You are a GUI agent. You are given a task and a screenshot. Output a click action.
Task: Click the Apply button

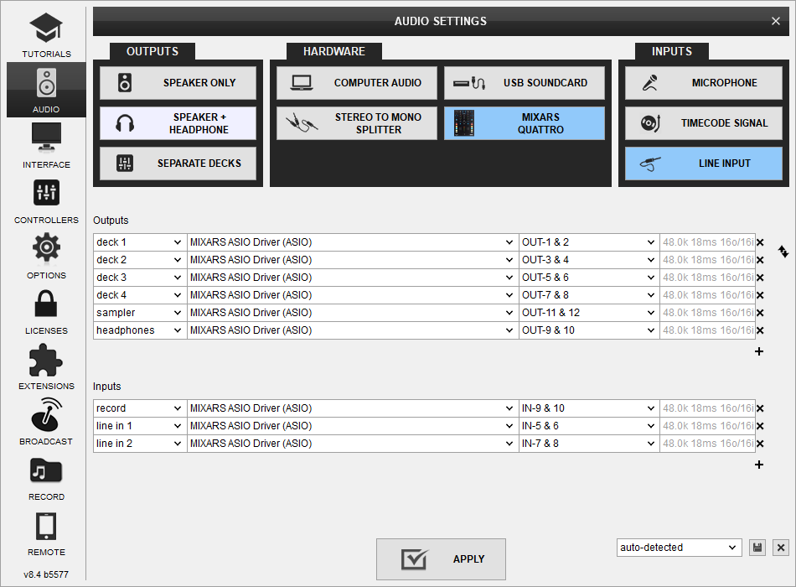point(441,559)
